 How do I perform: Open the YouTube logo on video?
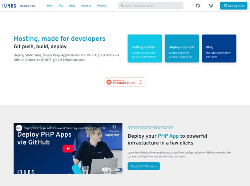[x=110, y=169]
